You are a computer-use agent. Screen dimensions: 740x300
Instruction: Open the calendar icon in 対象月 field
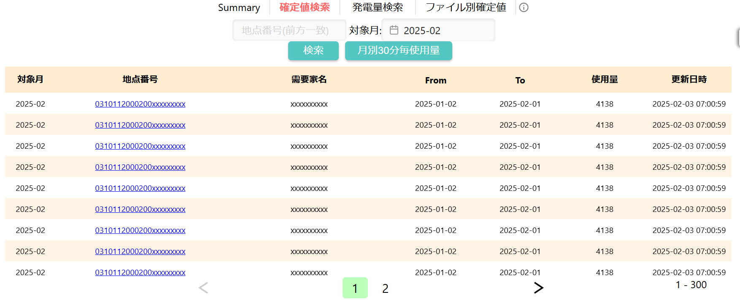[394, 30]
